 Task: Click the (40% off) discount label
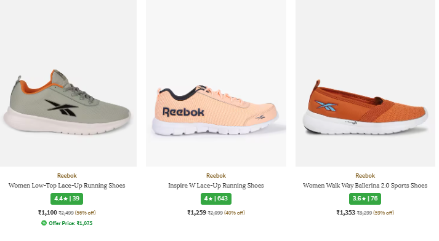point(235,213)
